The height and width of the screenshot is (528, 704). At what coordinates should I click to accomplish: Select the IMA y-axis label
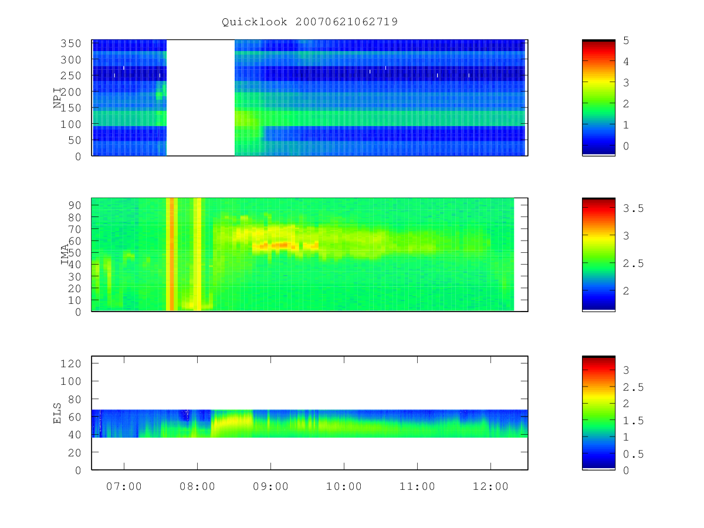[x=65, y=255]
